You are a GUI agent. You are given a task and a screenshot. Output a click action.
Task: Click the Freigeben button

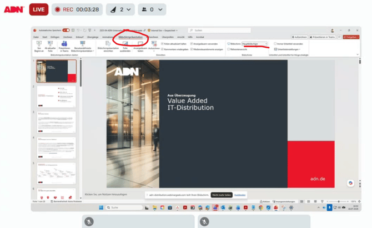coord(351,37)
